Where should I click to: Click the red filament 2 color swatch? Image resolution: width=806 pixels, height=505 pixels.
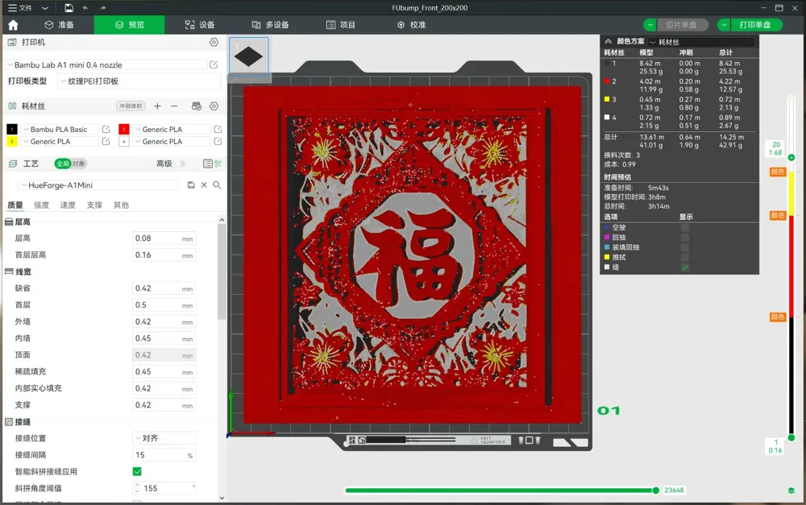click(124, 130)
